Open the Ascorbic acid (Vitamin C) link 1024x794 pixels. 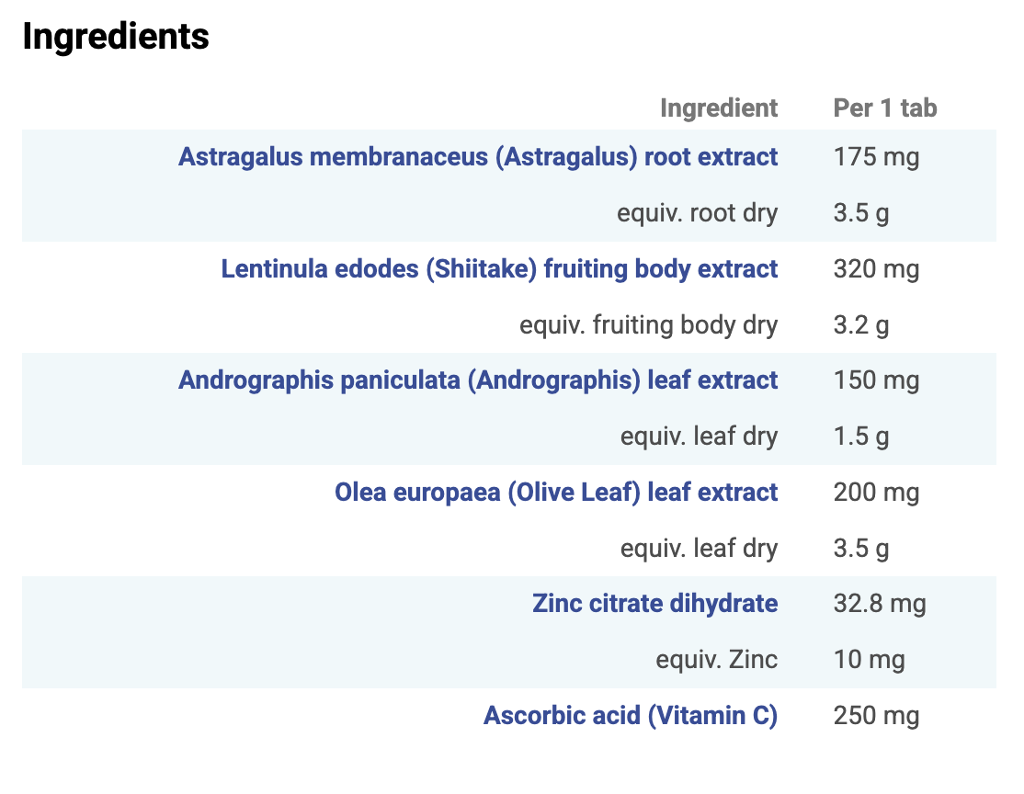[631, 716]
